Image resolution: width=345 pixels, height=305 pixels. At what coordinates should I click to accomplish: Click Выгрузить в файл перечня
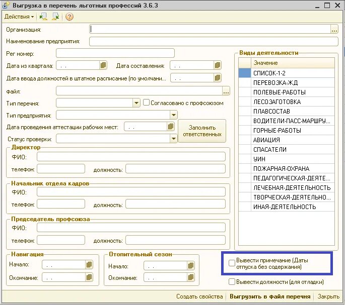tap(270, 296)
